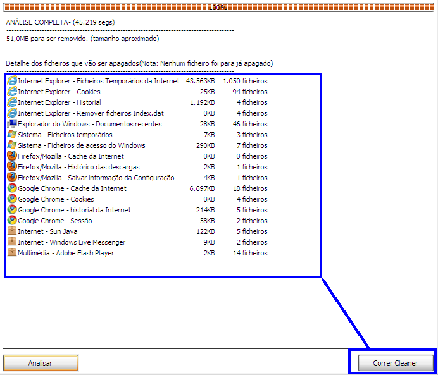Image resolution: width=438 pixels, height=375 pixels.
Task: Click the '1.050 ficheiros' count
Action: [245, 81]
